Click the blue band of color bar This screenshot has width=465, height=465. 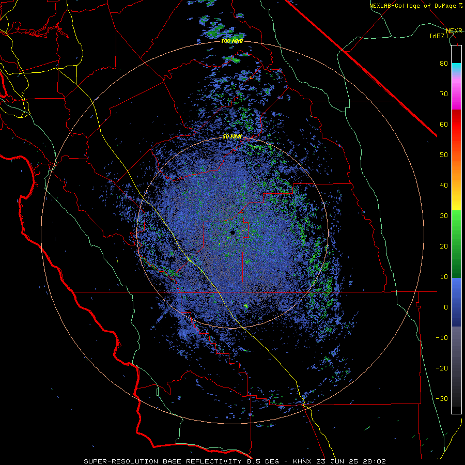coord(456,302)
